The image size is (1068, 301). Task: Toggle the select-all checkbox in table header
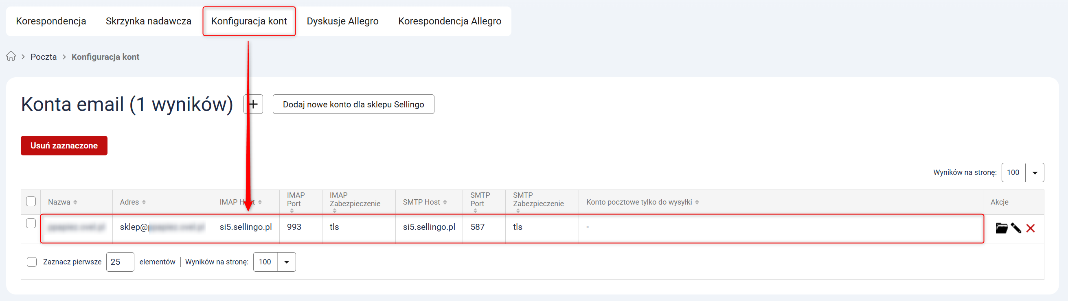[31, 201]
